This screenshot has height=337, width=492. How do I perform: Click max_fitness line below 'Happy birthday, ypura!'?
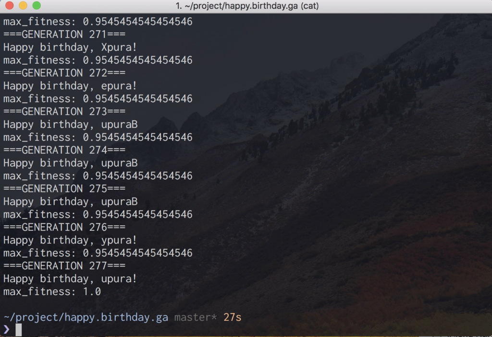(x=98, y=253)
